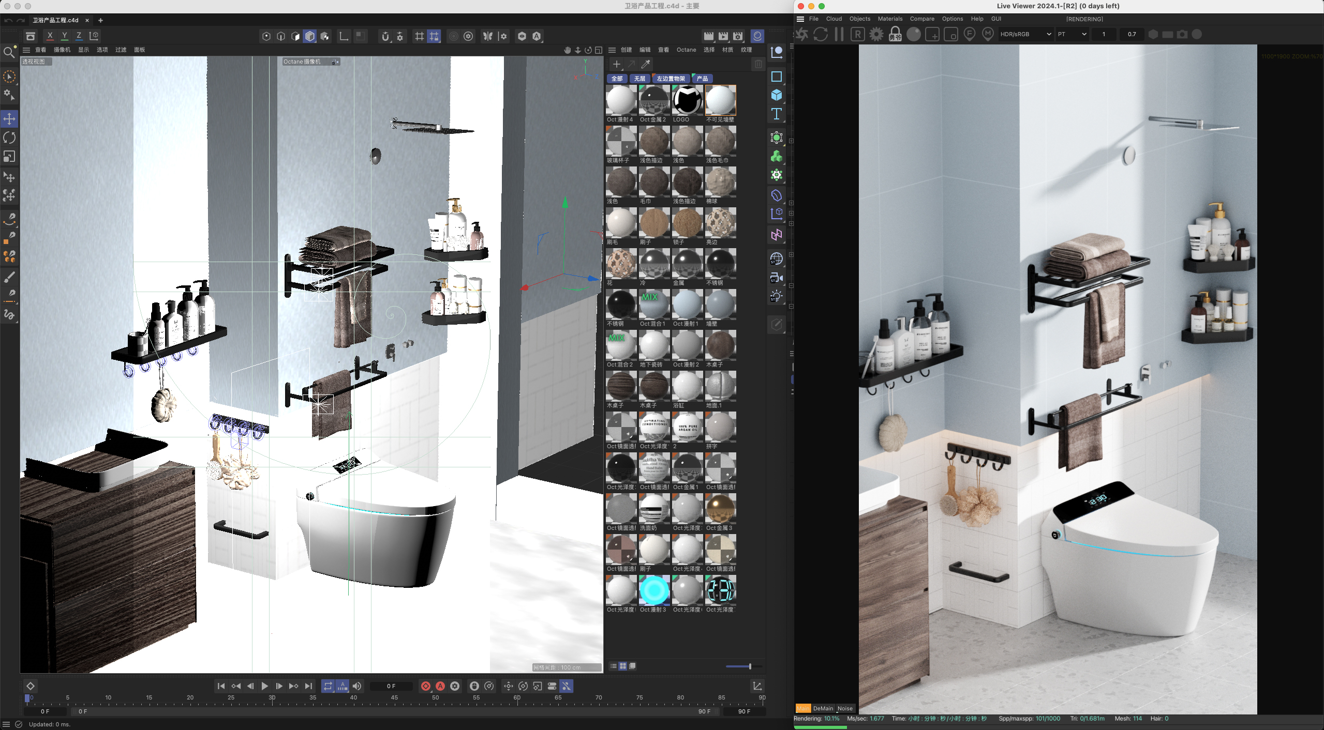Viewport: 1324px width, 730px height.
Task: Open viewport hamburger menu
Action: pos(26,50)
